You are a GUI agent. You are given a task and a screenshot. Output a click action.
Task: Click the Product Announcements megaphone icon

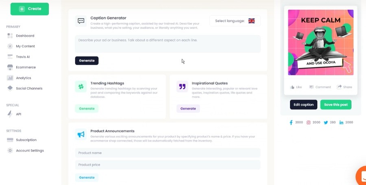tap(81, 134)
